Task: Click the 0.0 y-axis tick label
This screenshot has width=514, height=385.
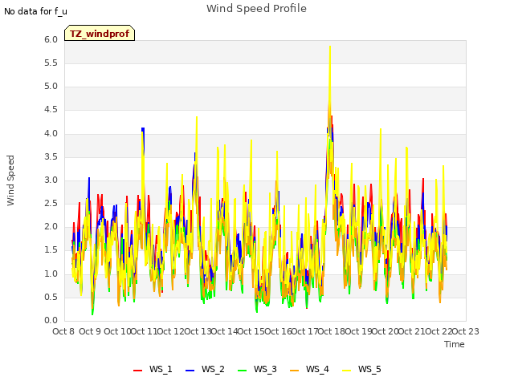Action: tap(51, 321)
